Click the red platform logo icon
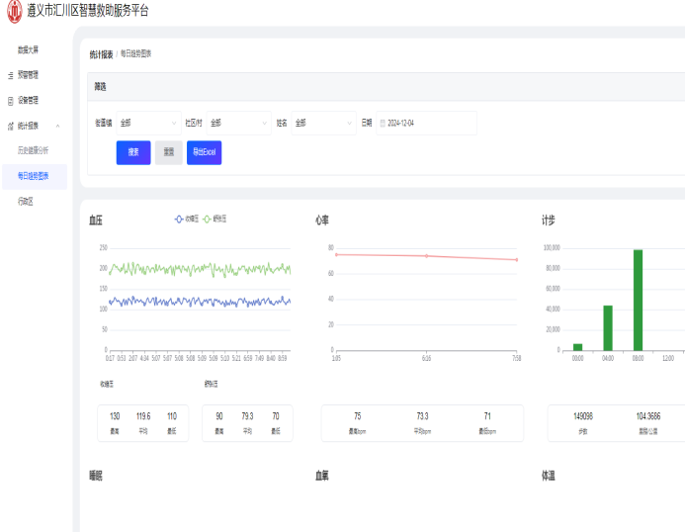The height and width of the screenshot is (532, 685). click(x=15, y=11)
